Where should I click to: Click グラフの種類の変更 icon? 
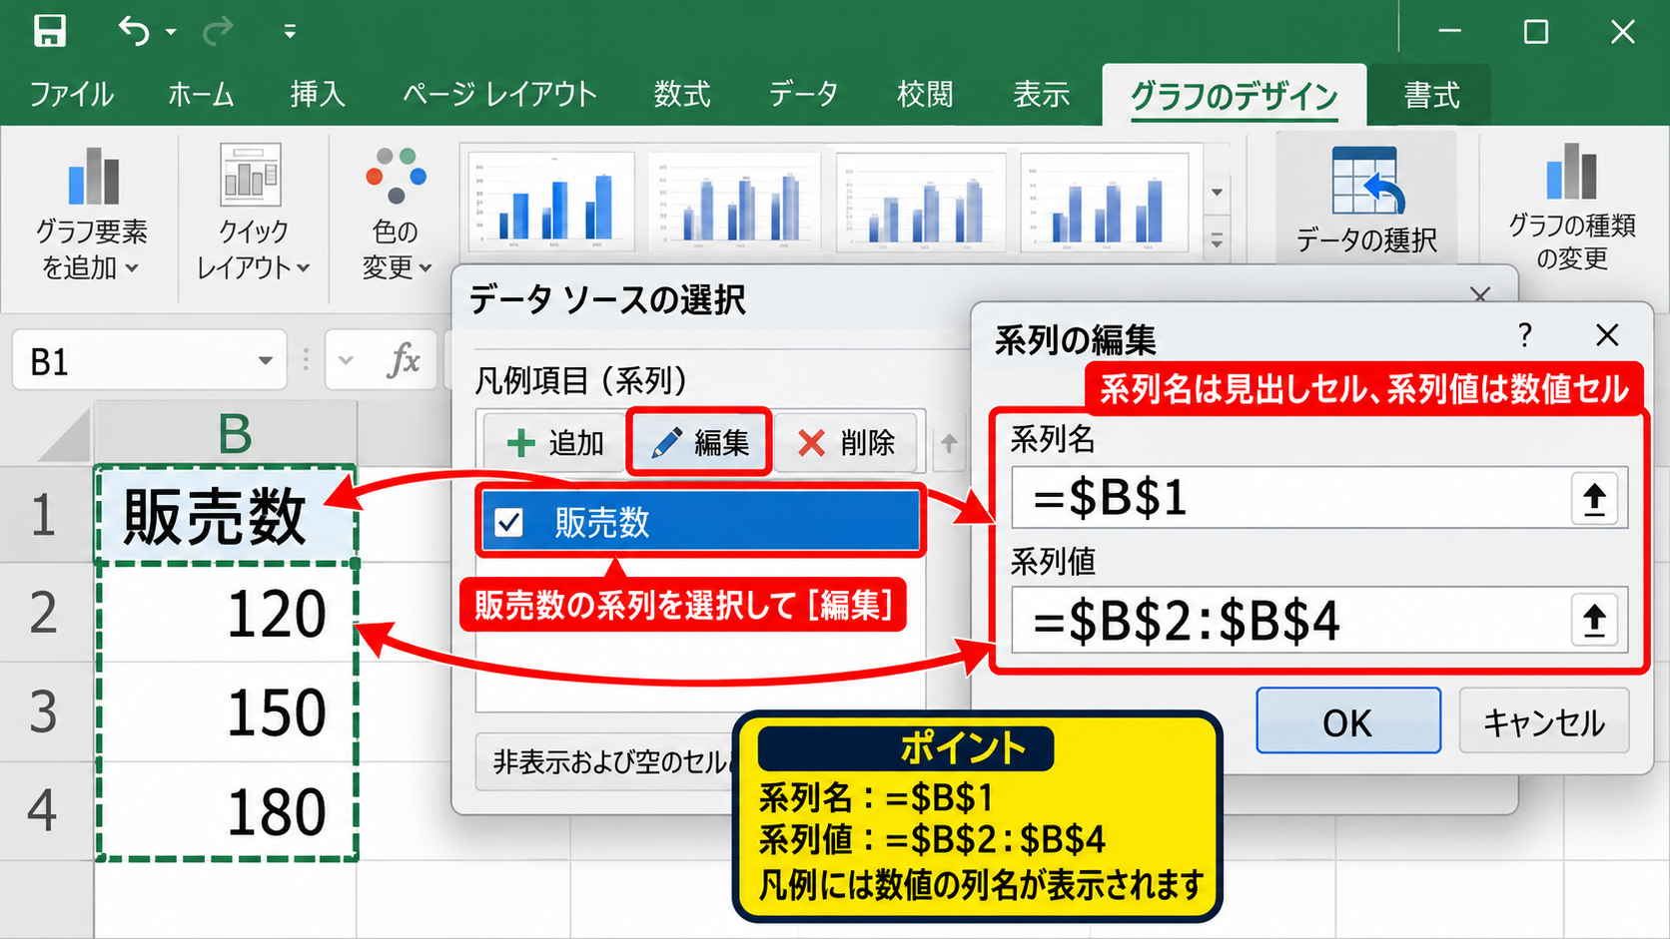click(x=1571, y=172)
